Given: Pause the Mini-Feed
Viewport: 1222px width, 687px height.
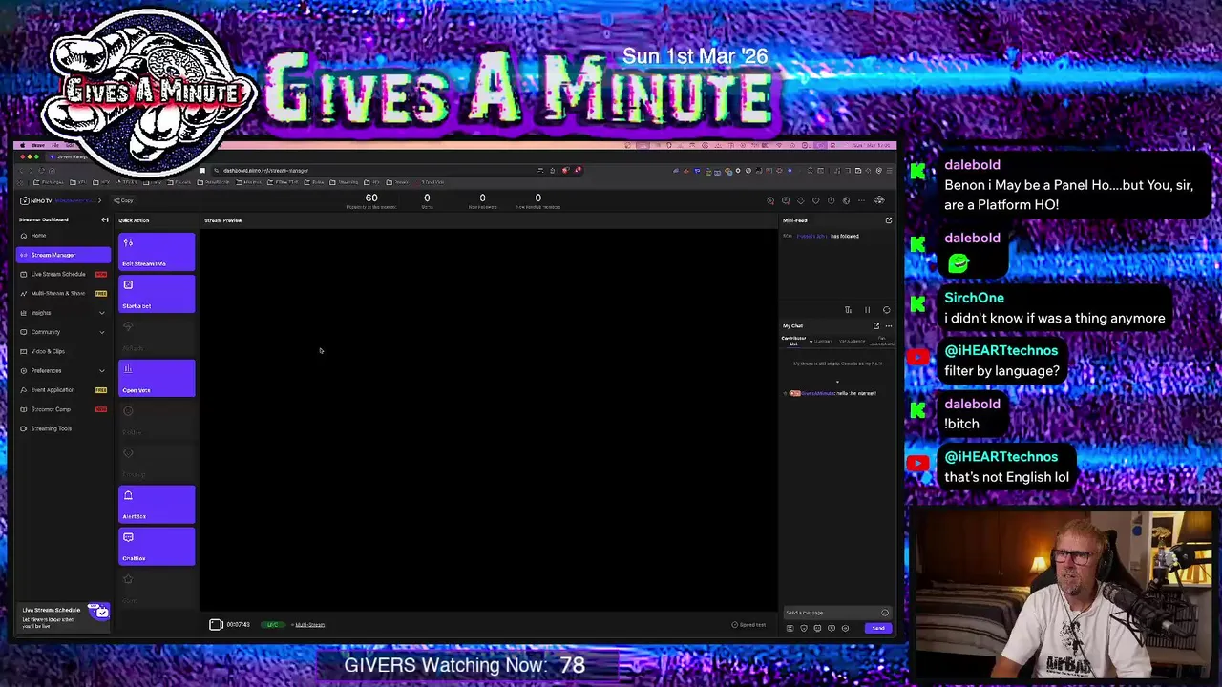Looking at the screenshot, I should [867, 310].
